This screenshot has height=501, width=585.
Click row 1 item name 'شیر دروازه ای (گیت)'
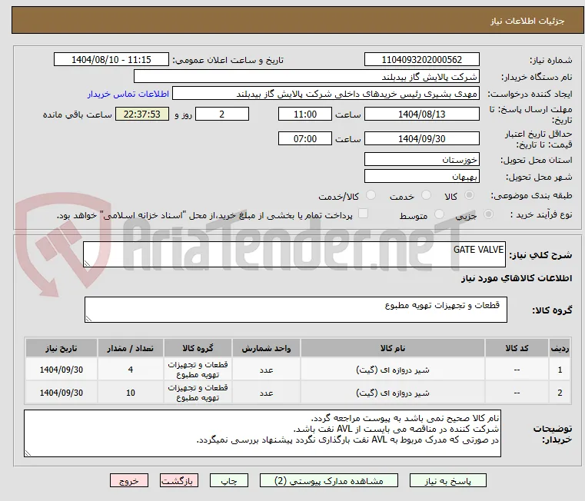coord(393,370)
